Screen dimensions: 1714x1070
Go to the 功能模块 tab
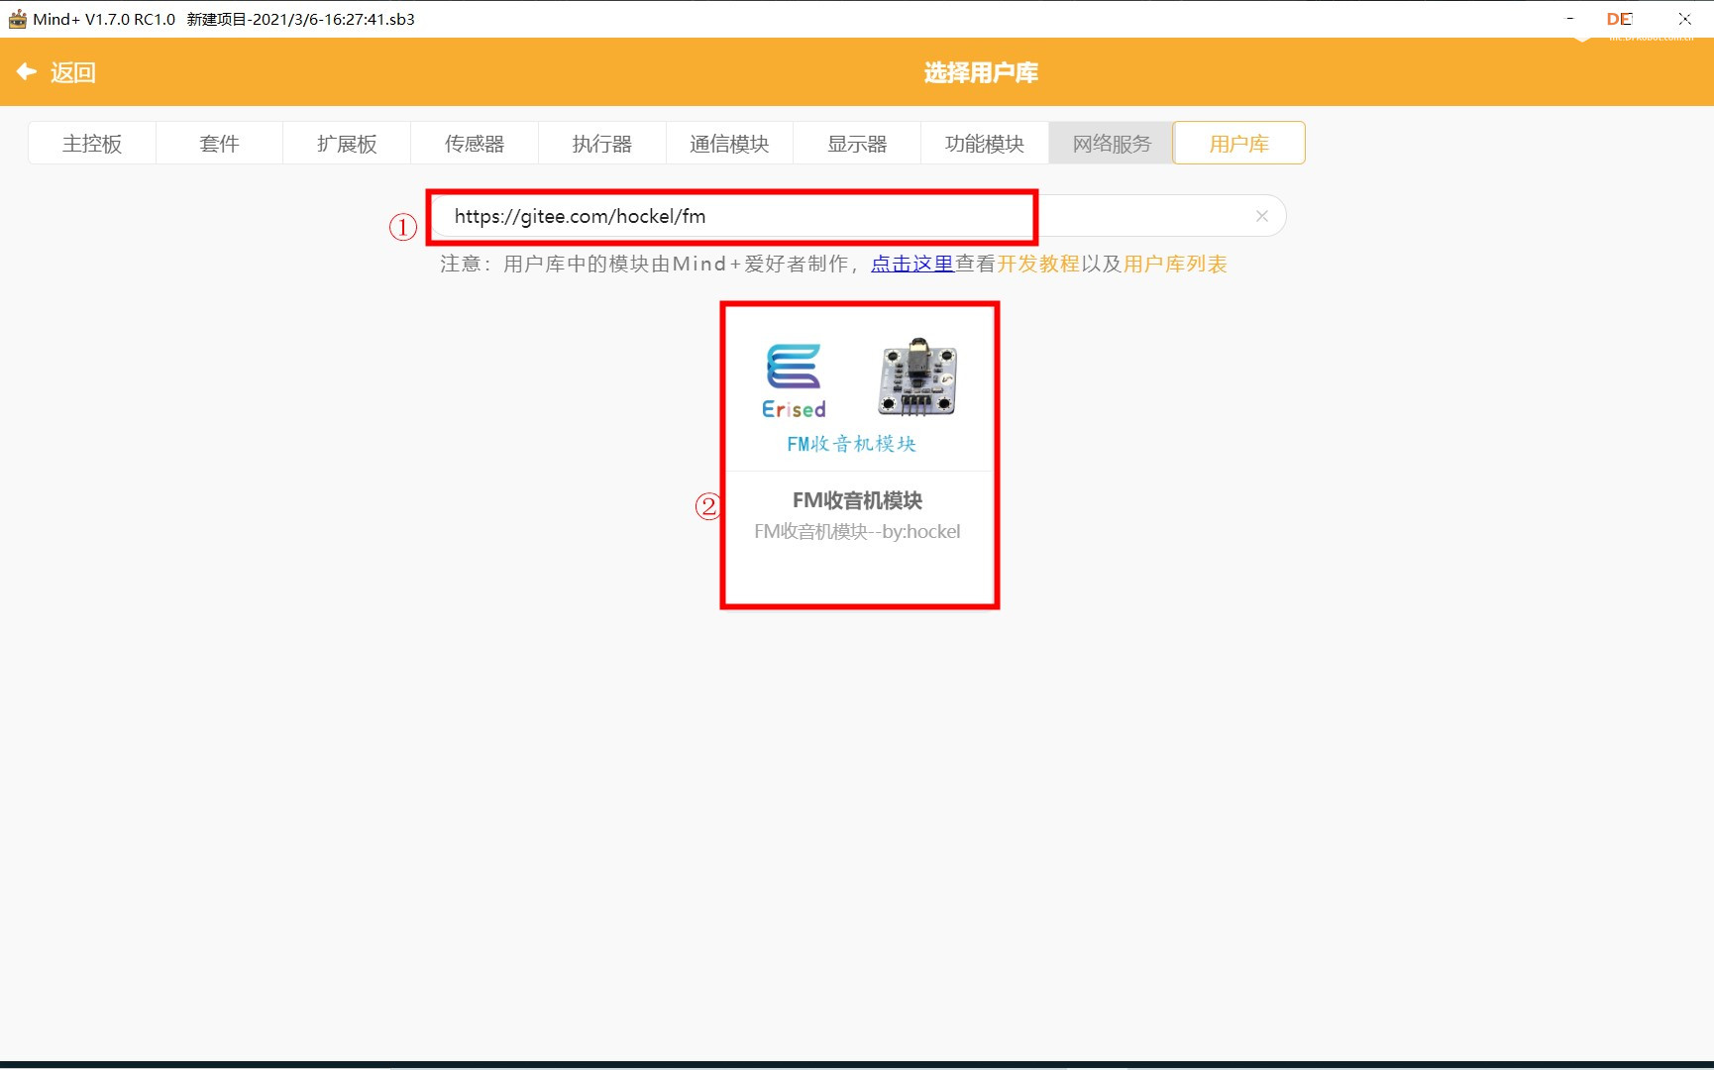[984, 144]
